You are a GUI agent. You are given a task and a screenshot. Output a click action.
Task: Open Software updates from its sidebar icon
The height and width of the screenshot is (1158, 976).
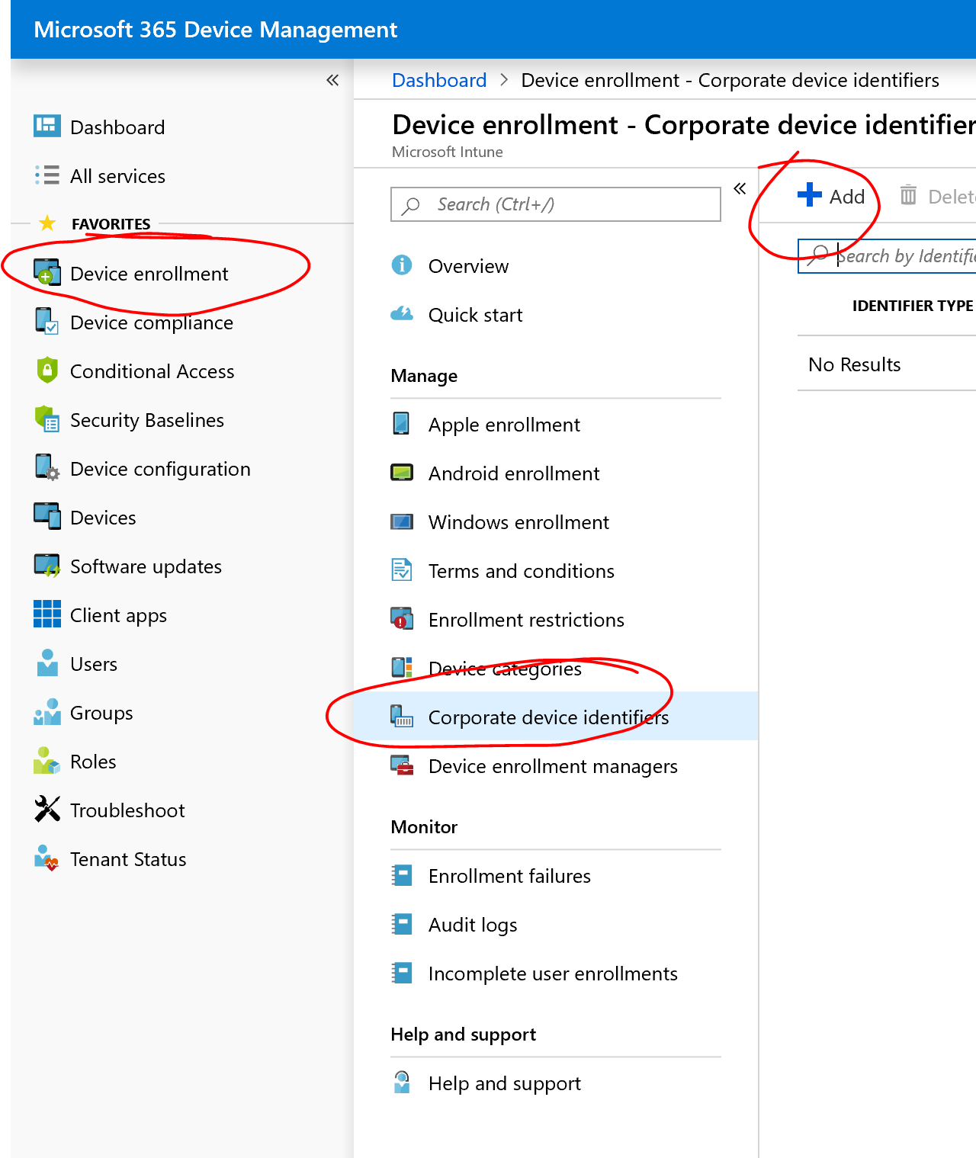tap(47, 566)
